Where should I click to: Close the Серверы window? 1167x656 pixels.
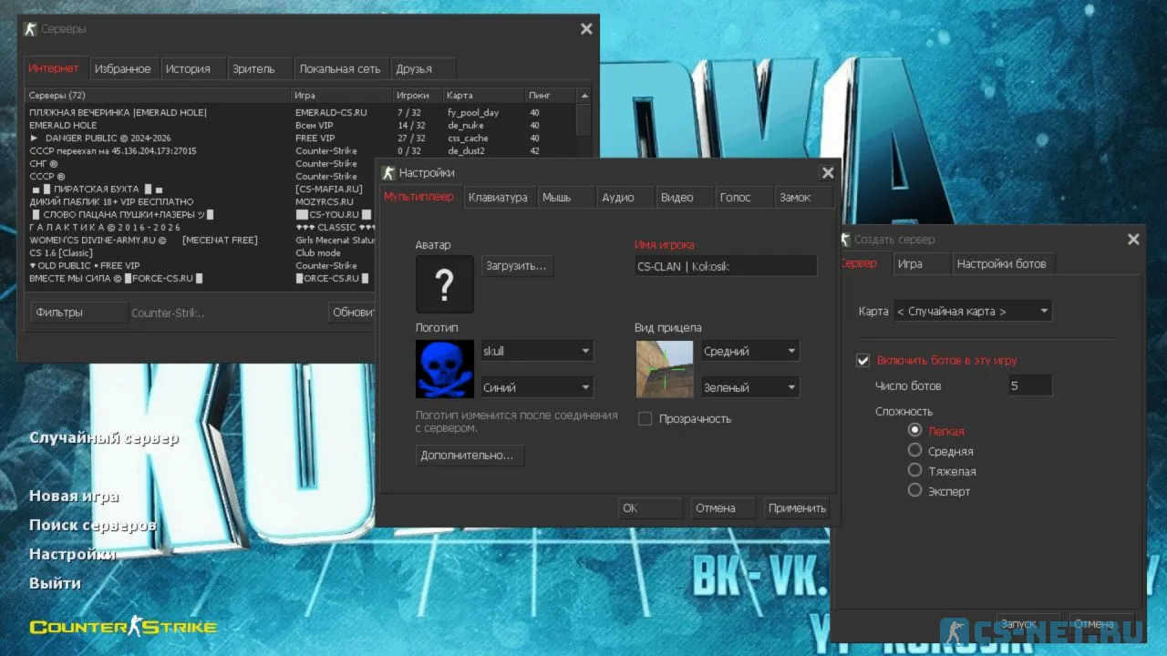(x=586, y=29)
